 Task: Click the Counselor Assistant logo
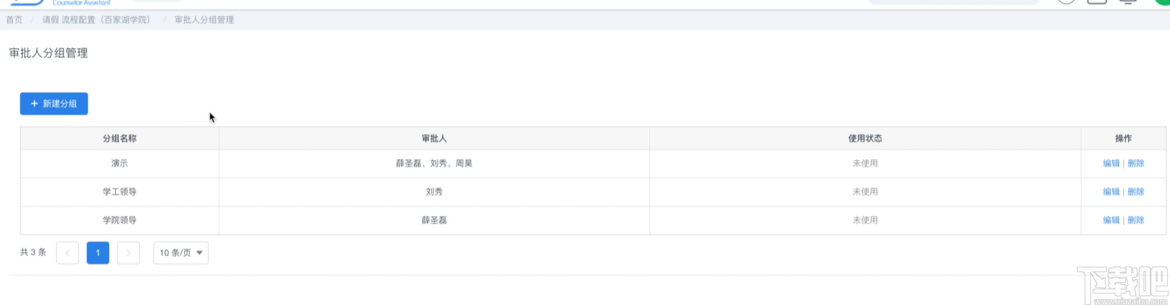pos(61,3)
